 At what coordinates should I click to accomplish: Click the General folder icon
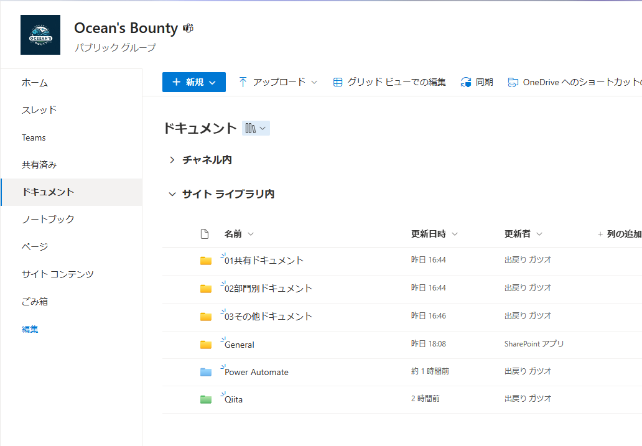pyautogui.click(x=206, y=345)
